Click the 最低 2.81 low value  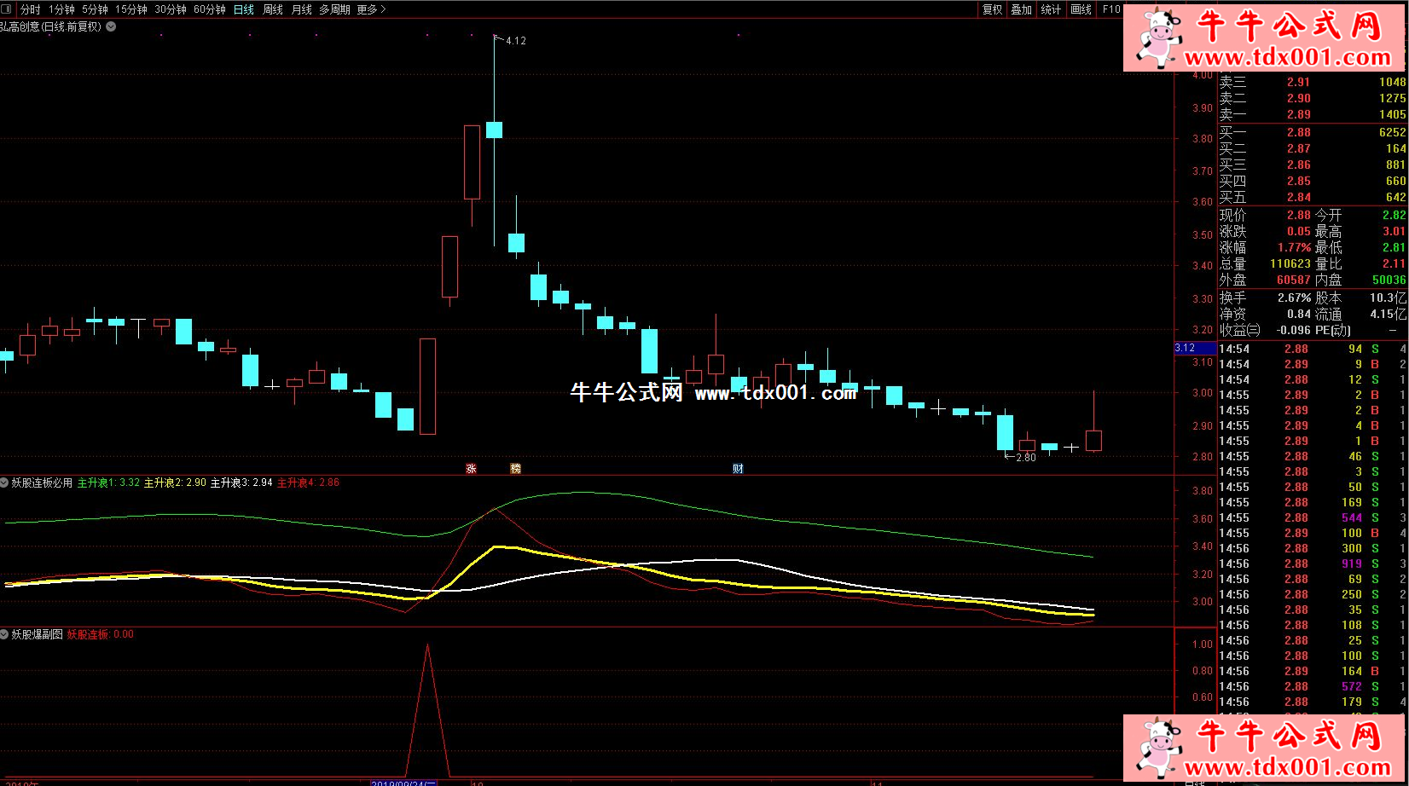pyautogui.click(x=1395, y=247)
